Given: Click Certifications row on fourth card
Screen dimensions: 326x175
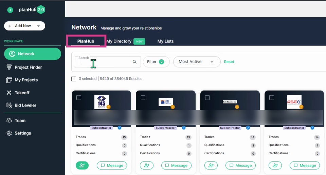Looking at the screenshot, I should 294,153.
